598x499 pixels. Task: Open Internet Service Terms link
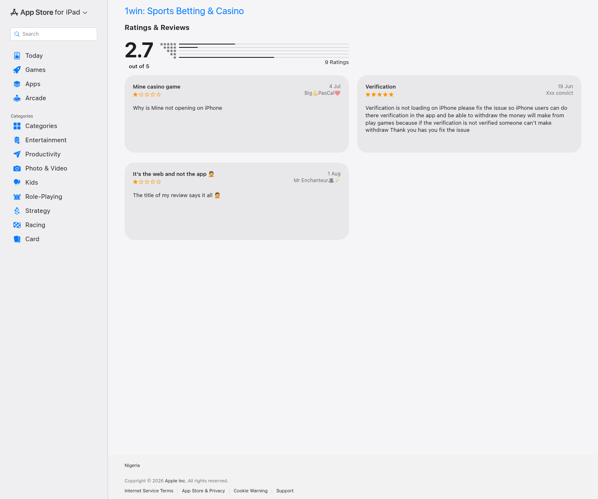pos(149,491)
